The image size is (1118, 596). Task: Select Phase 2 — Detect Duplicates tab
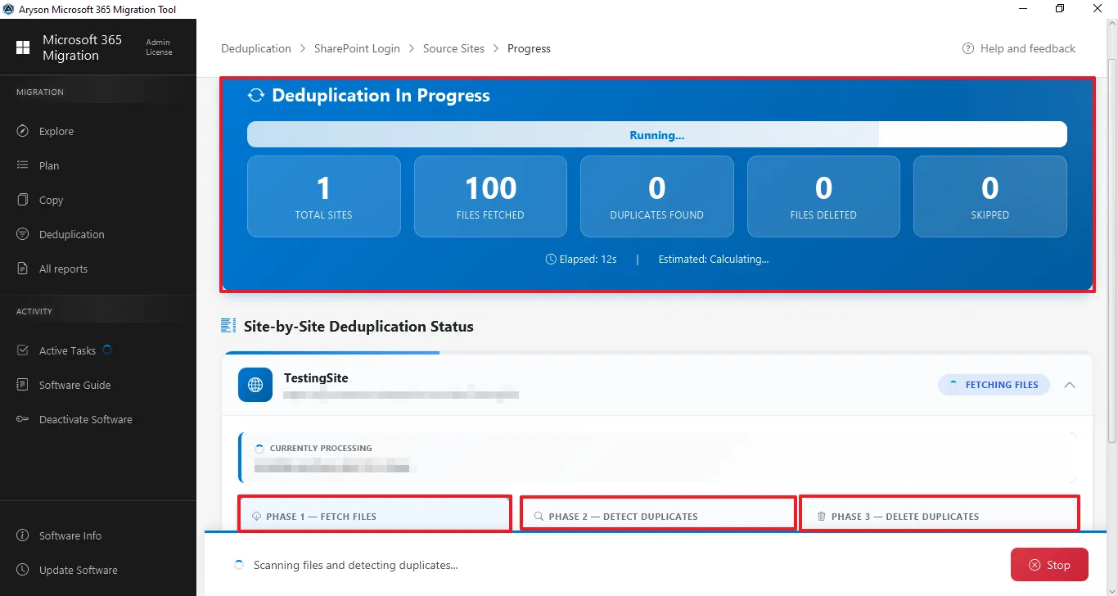658,516
